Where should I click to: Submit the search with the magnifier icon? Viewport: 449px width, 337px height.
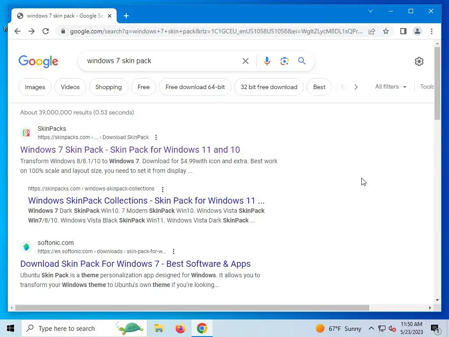[302, 61]
